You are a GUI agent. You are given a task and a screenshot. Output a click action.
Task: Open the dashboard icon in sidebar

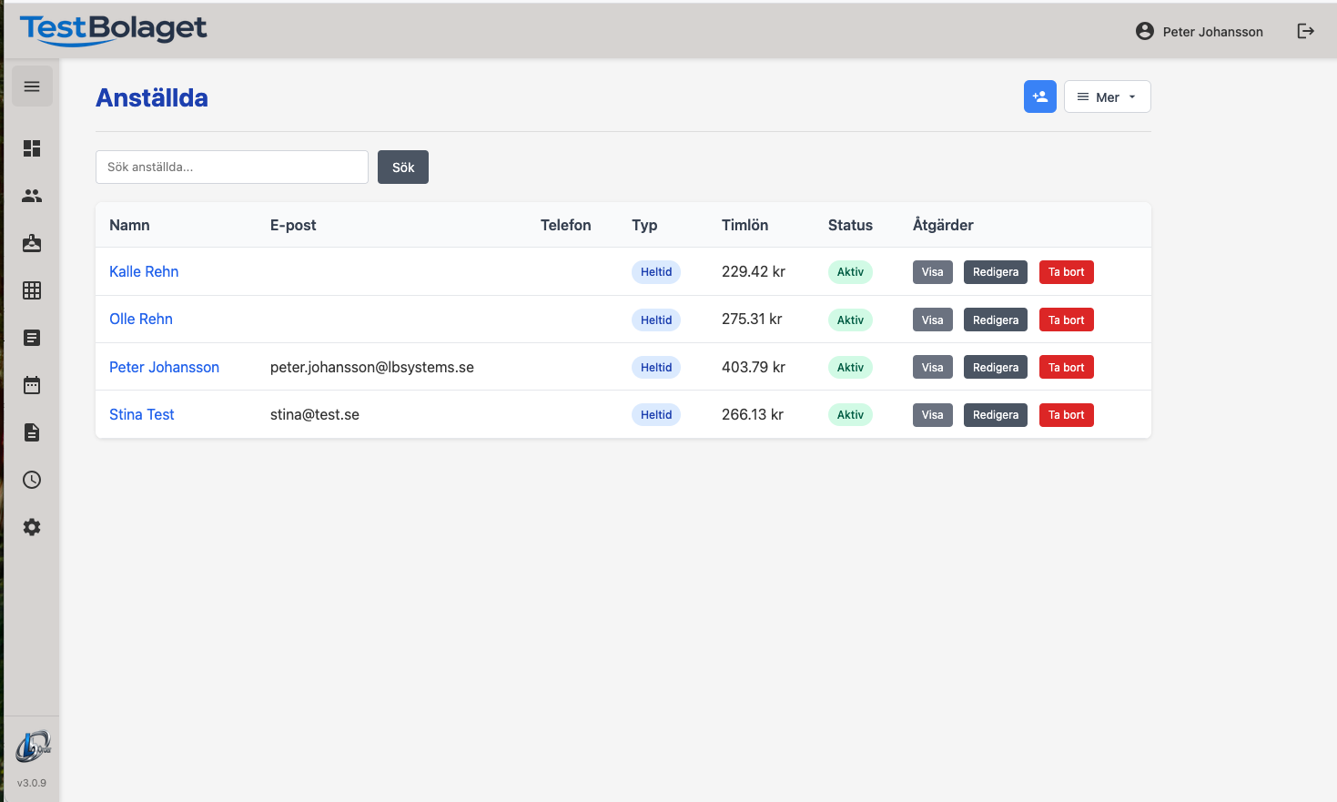(32, 148)
